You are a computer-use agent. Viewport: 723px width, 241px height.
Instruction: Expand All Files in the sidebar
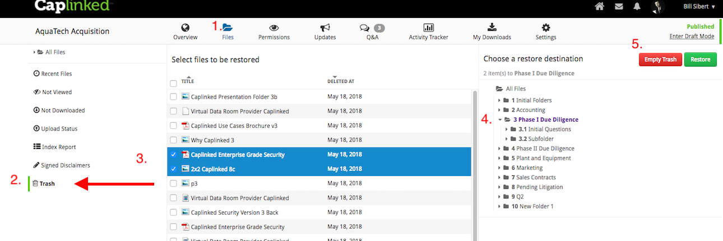click(x=34, y=52)
